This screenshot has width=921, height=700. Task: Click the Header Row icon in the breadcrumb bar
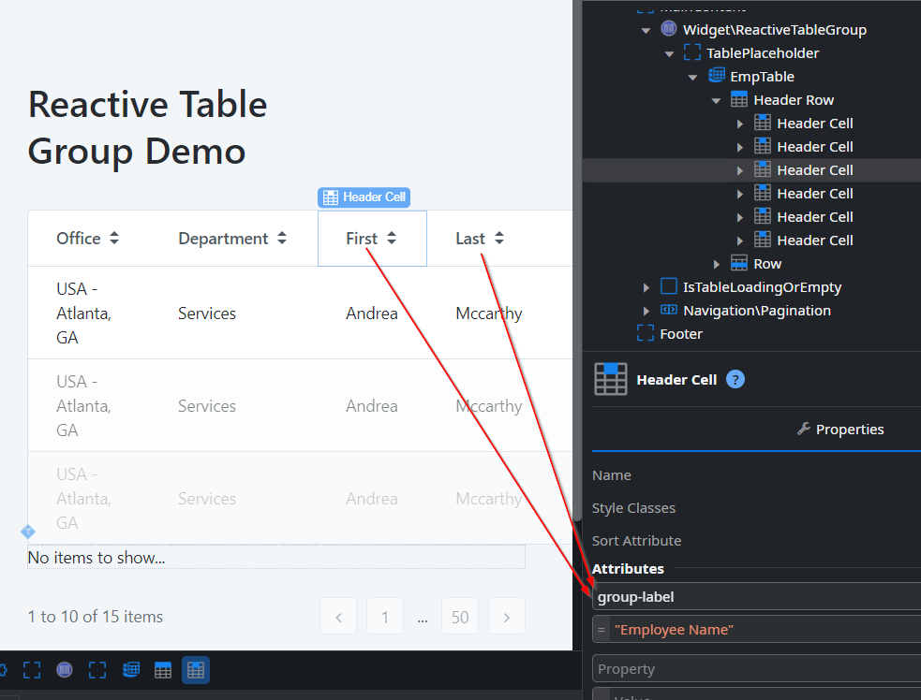[x=163, y=670]
